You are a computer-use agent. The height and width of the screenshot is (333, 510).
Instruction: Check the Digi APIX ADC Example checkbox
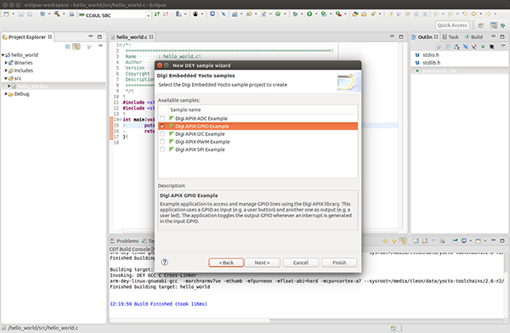tap(162, 118)
